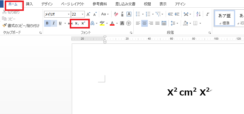Go to the 差し込み文書 tab
Viewport: 244px width, 114px height.
[125, 4]
